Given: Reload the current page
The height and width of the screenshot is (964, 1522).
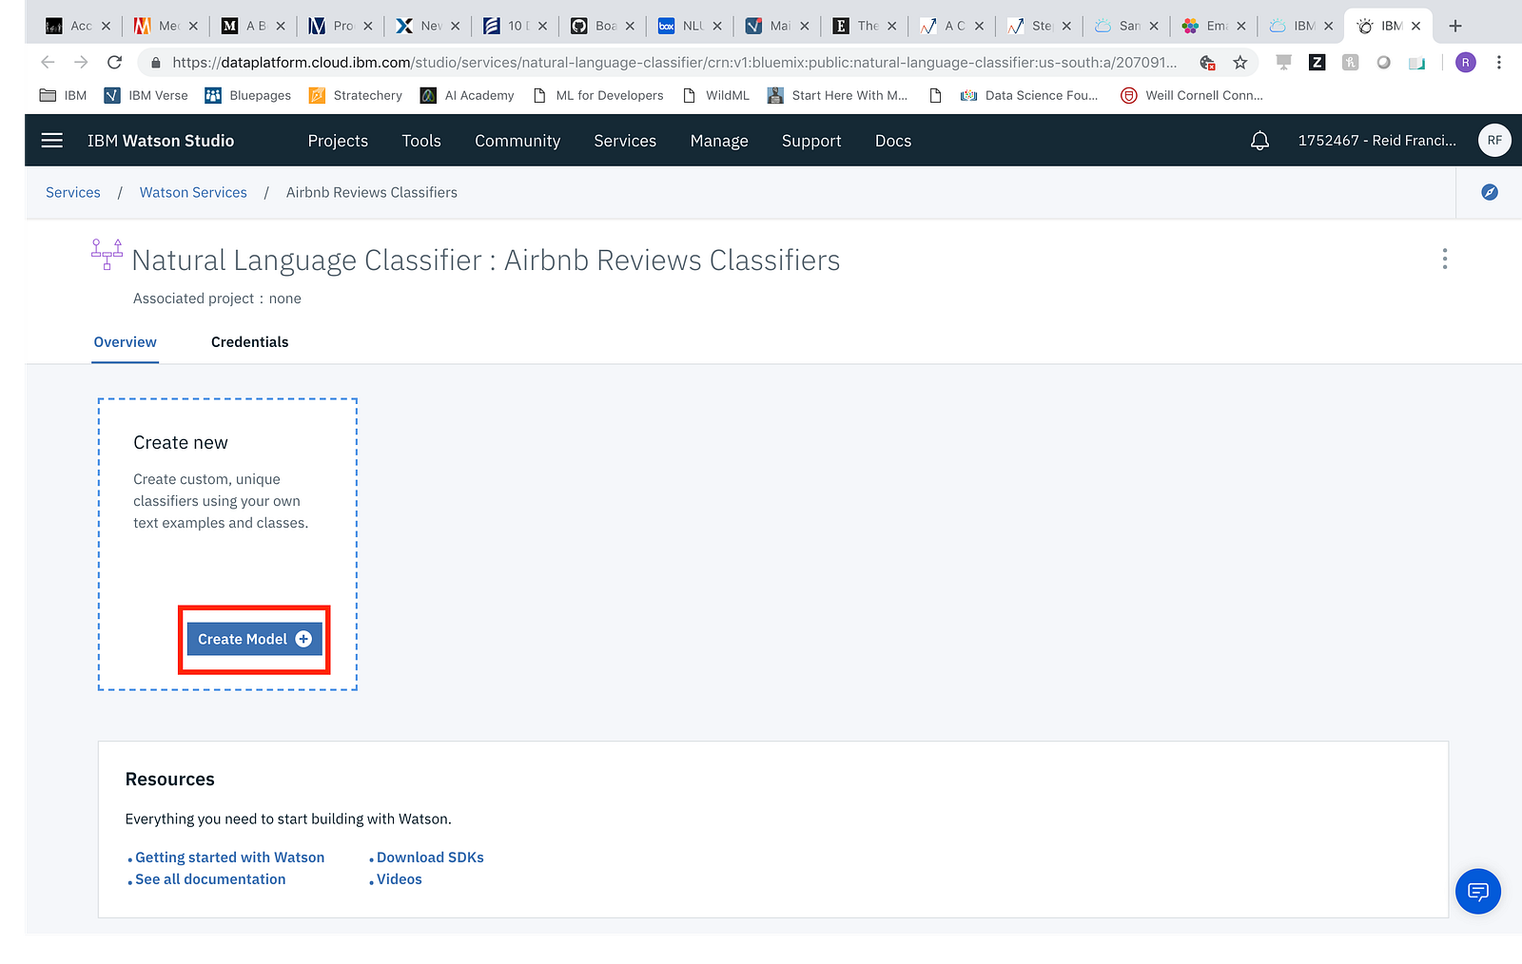Looking at the screenshot, I should pos(114,63).
